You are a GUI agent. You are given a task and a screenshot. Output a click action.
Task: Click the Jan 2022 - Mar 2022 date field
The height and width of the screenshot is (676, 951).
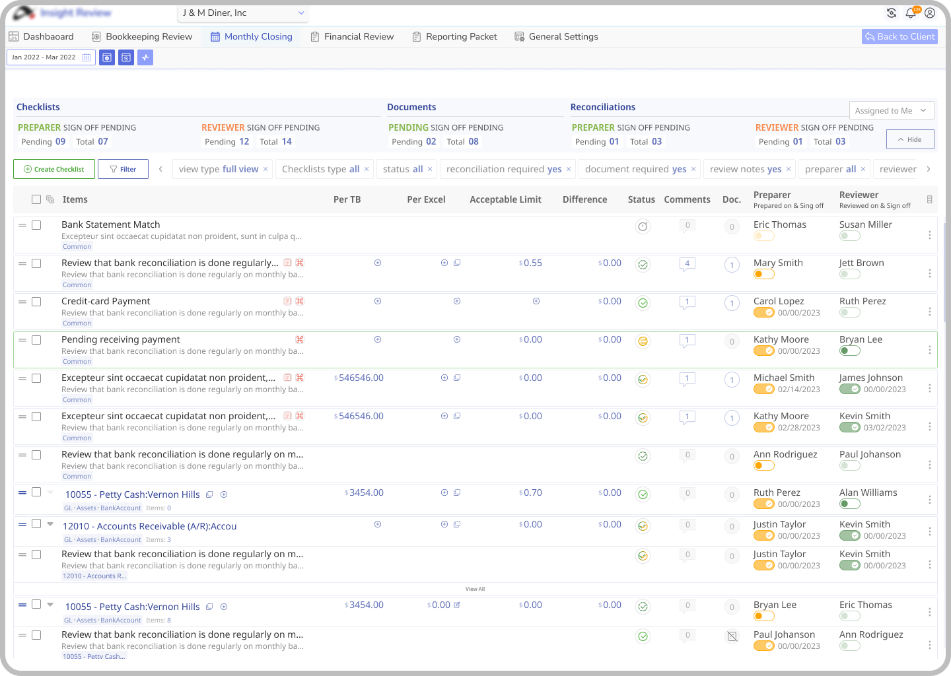(x=51, y=57)
